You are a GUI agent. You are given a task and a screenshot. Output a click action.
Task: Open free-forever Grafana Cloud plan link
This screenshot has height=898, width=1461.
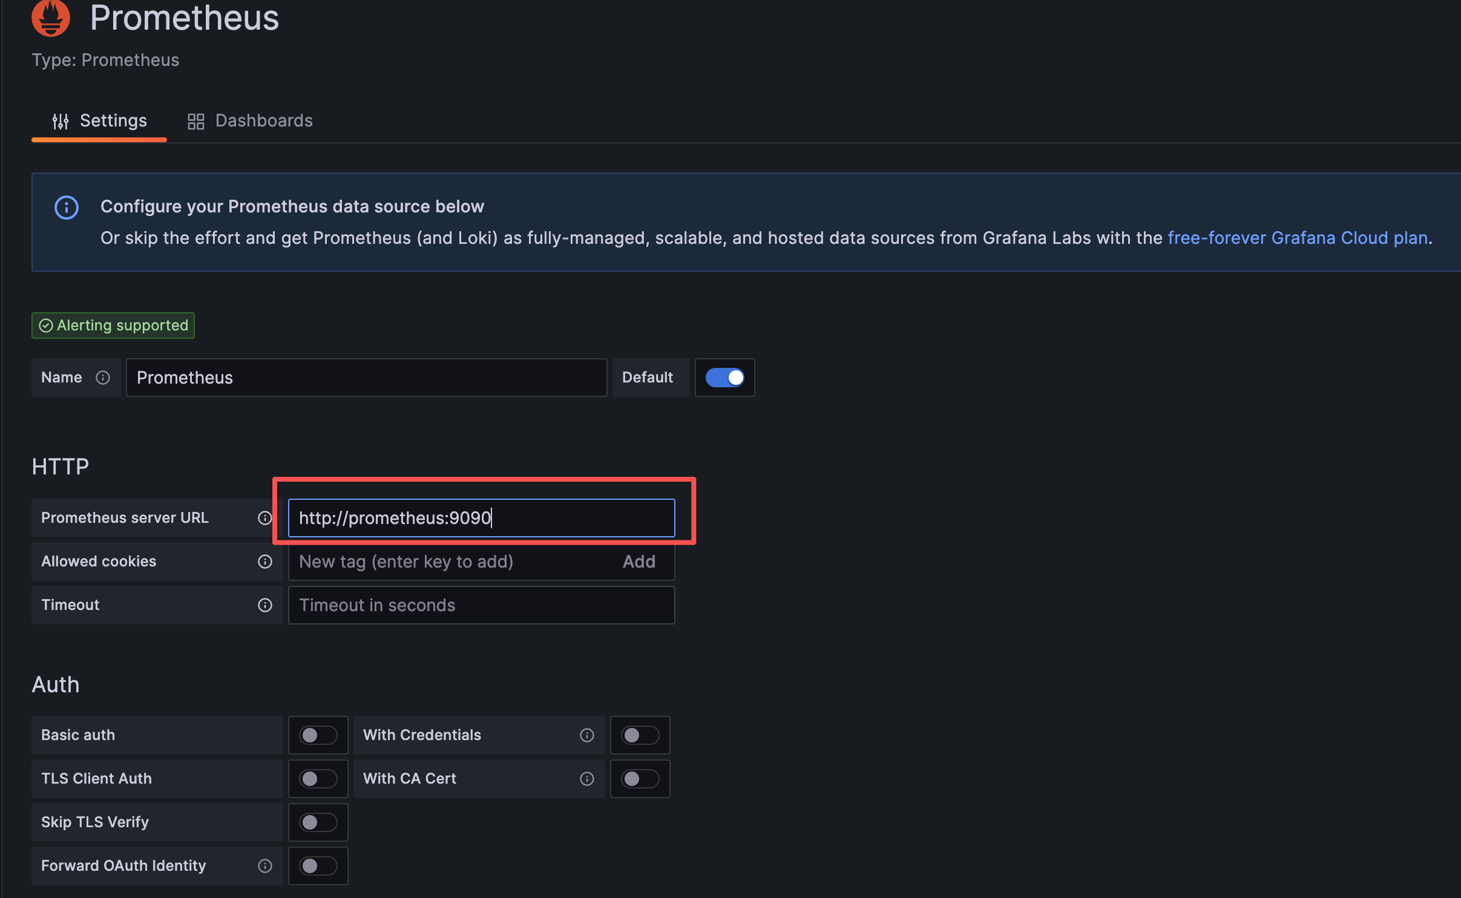1297,238
